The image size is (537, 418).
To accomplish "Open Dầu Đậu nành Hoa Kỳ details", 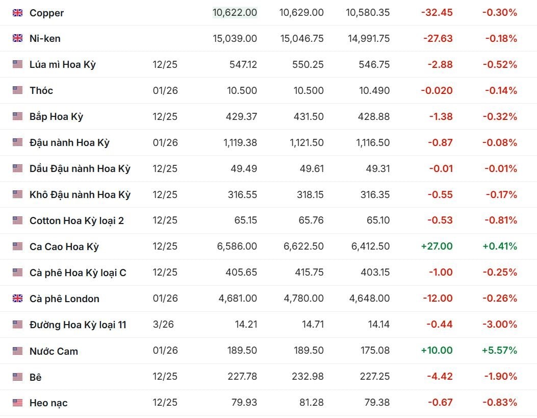I will pos(80,168).
